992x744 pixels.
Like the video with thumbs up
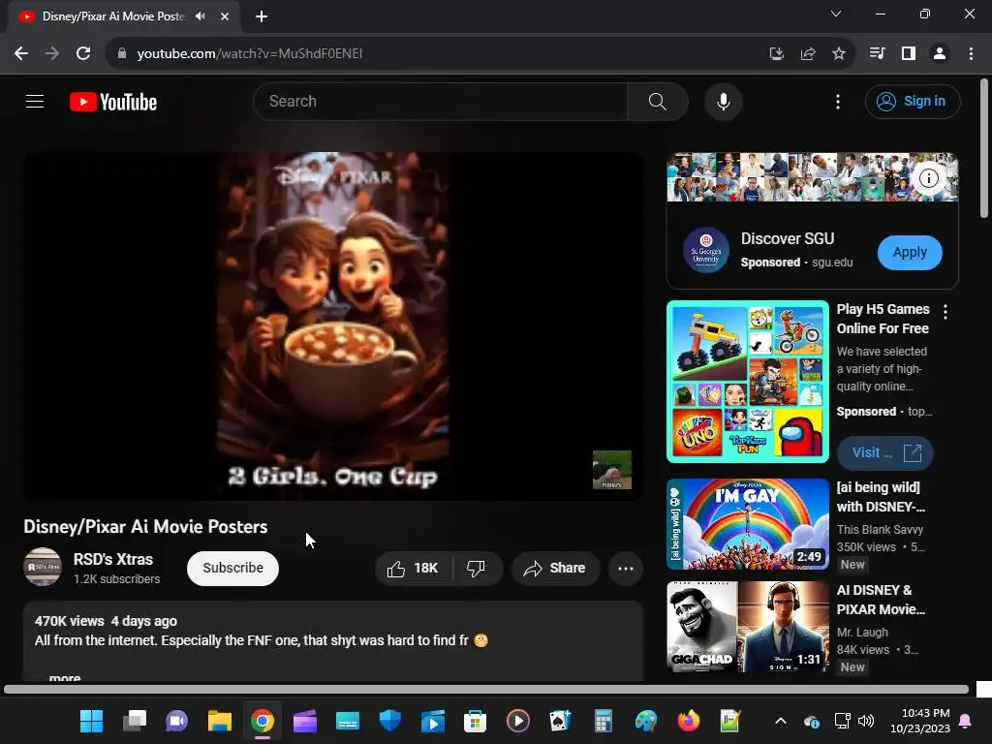[x=414, y=568]
